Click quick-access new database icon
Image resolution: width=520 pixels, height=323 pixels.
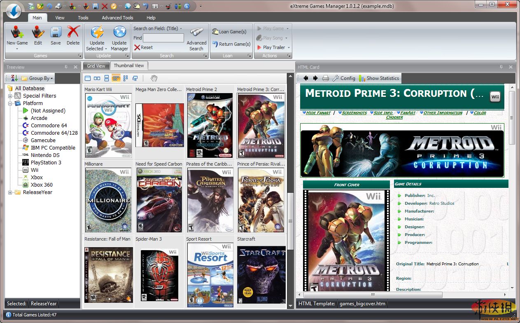point(31,6)
